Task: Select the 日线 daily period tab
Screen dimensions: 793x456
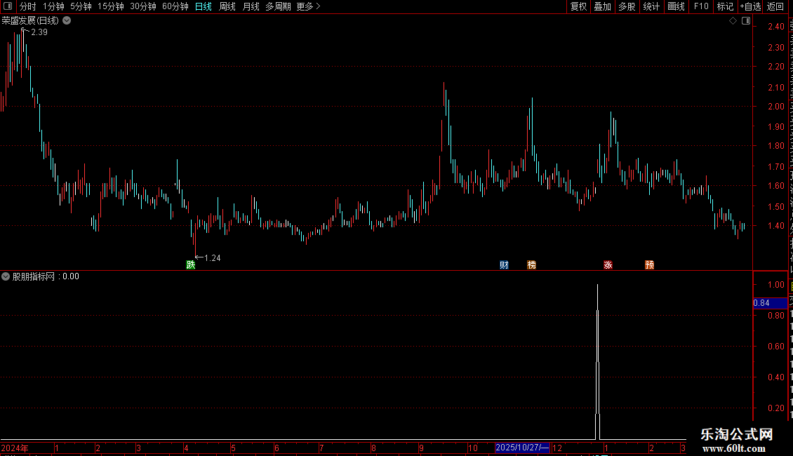Action: (x=204, y=6)
